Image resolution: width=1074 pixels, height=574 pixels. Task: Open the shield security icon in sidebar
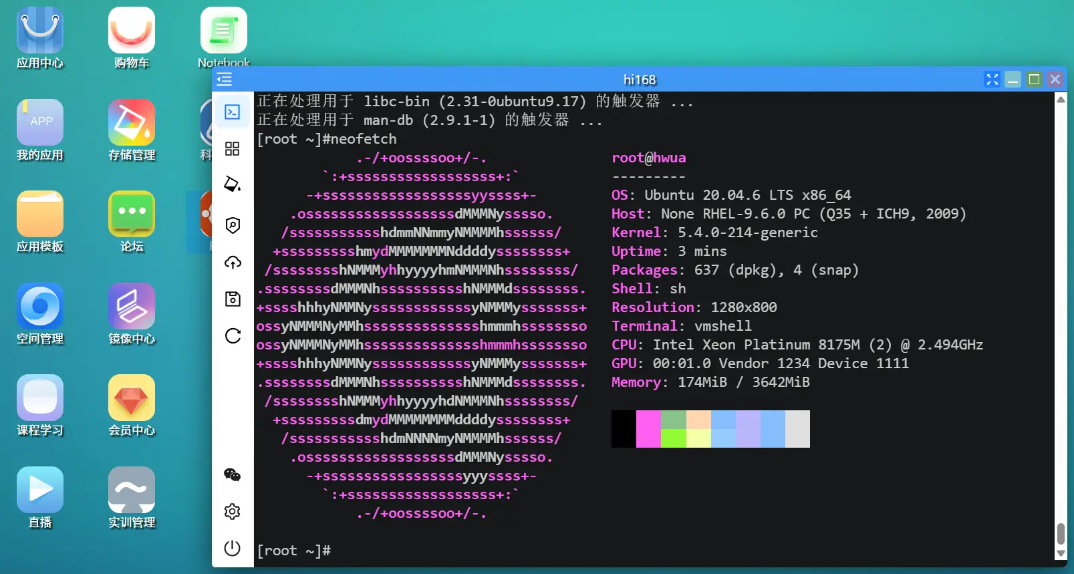coord(233,225)
